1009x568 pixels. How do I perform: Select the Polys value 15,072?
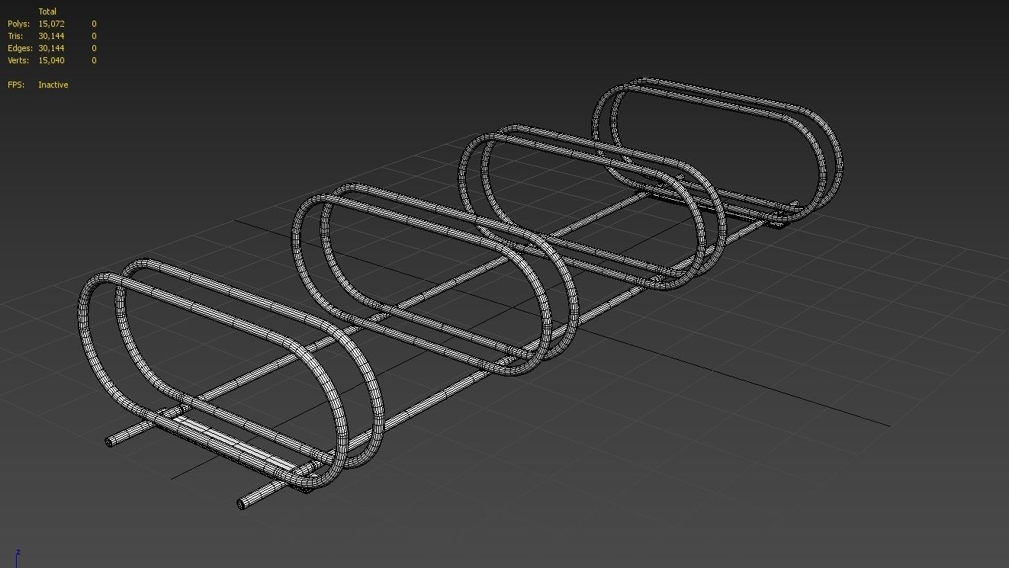pos(52,24)
